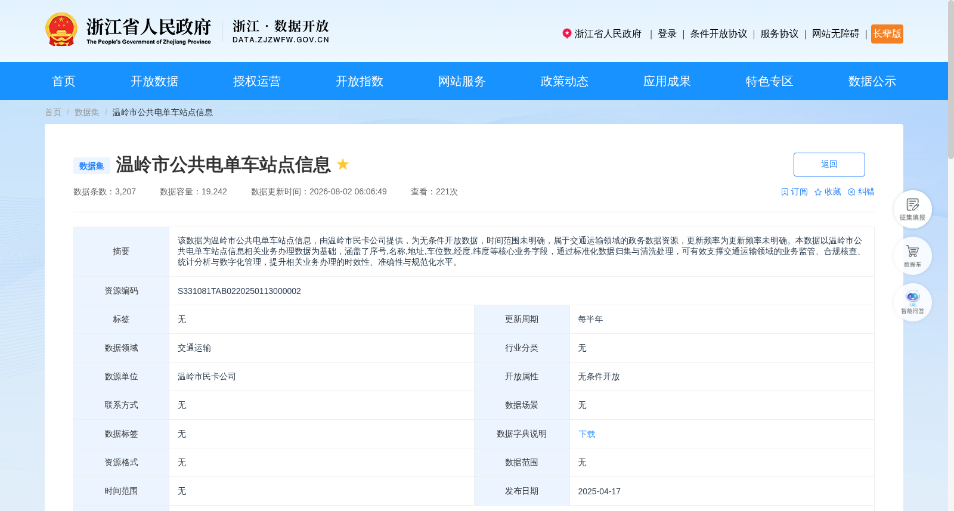The image size is (954, 511).
Task: Toggle the gold favorite star beside title
Action: (x=343, y=164)
